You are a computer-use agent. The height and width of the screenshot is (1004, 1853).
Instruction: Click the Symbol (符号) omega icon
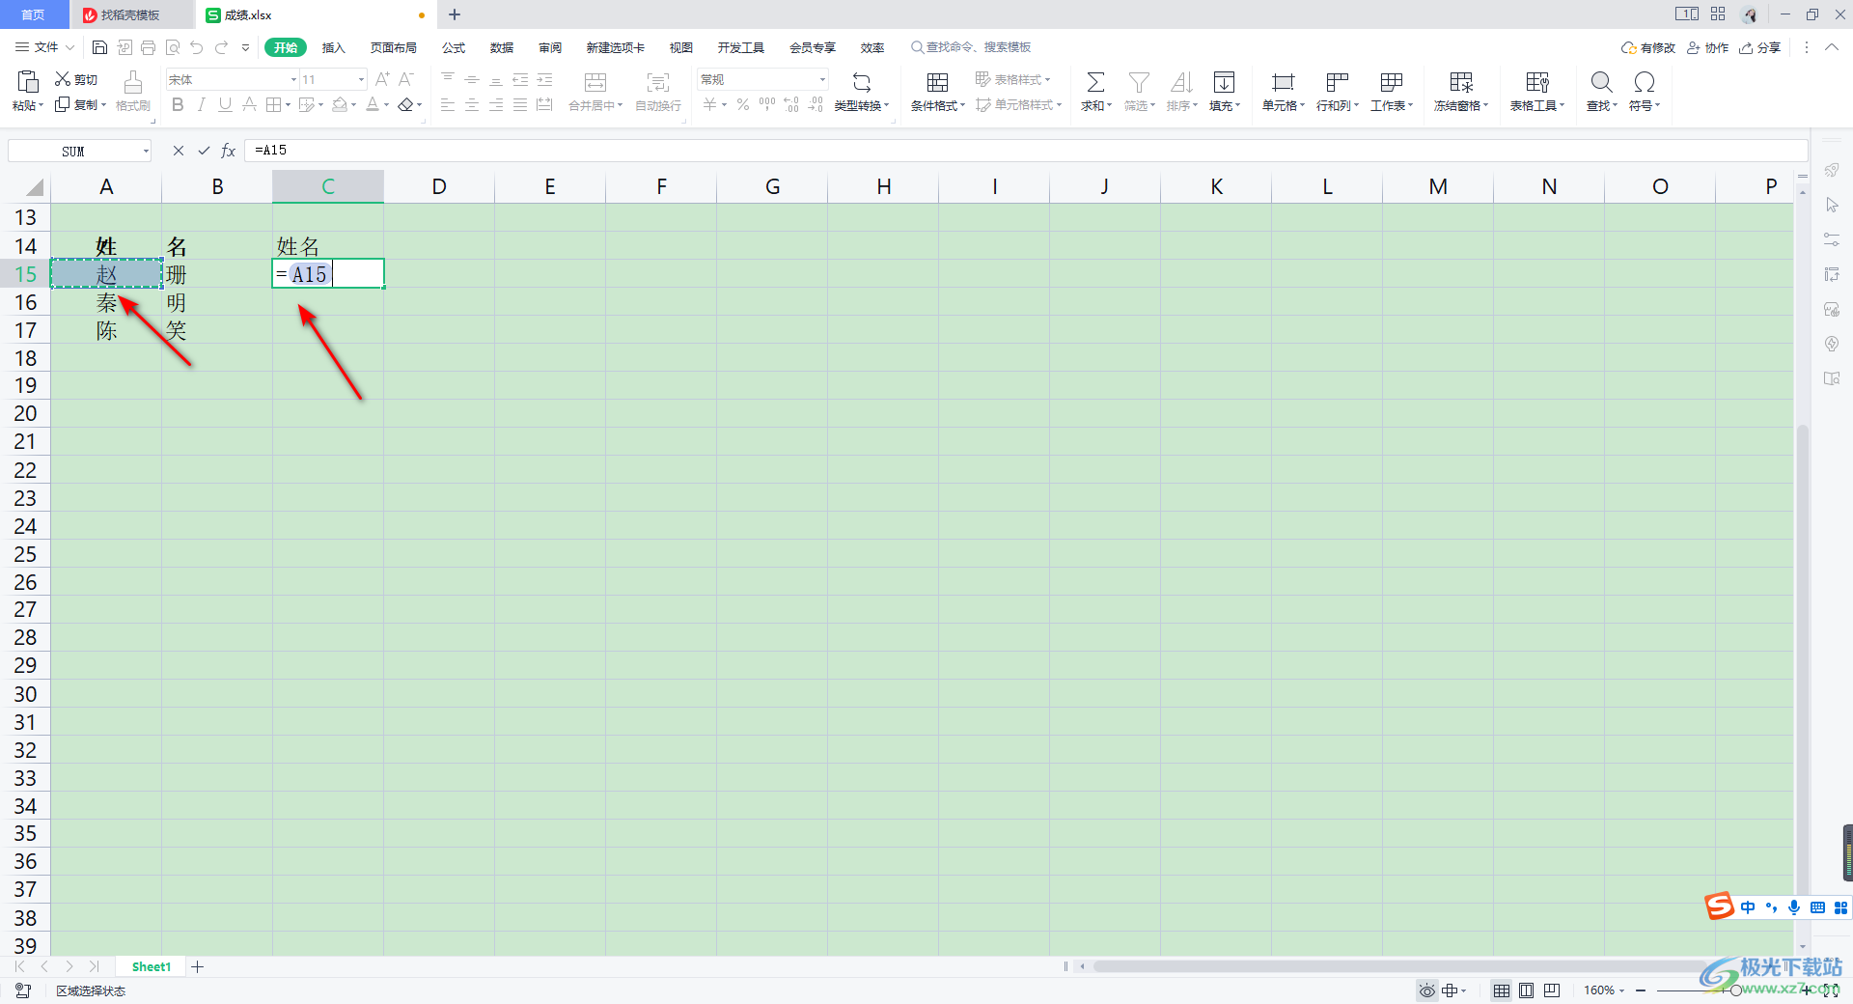pos(1645,82)
